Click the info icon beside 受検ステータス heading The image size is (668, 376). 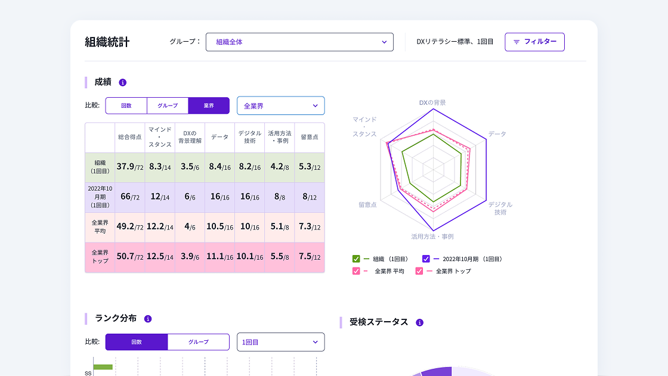click(420, 322)
